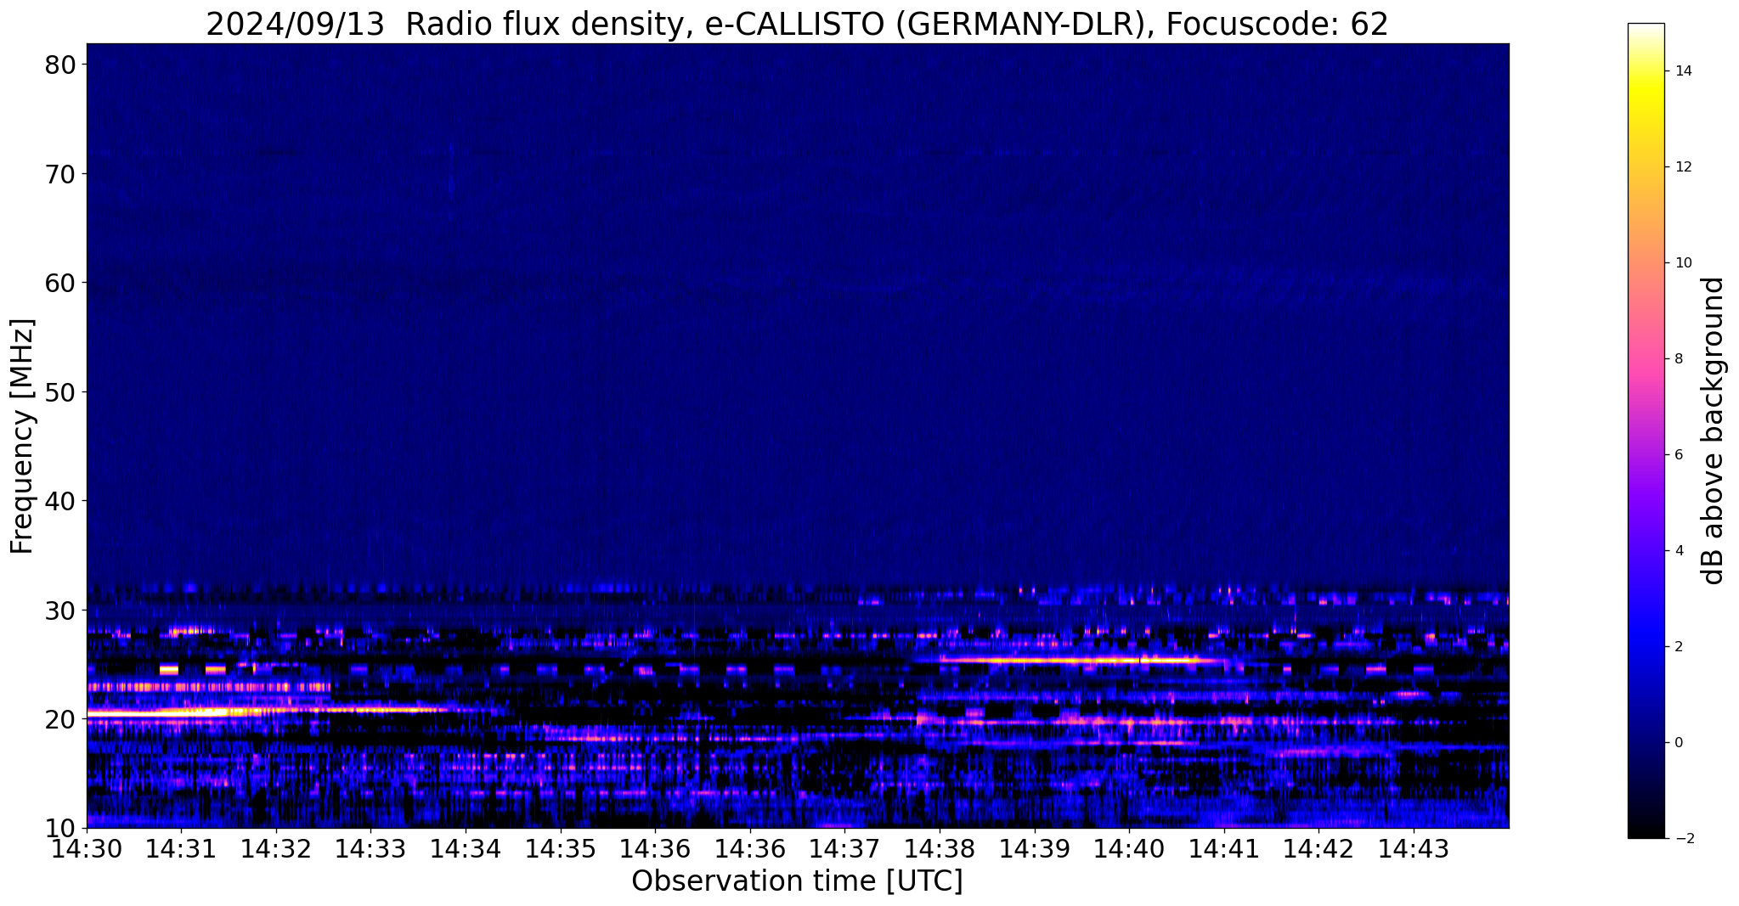This screenshot has width=1739, height=906.
Task: Click the 60 MHz frequency tick label
Action: (62, 283)
